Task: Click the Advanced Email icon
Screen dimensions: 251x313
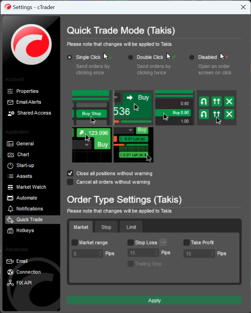Action: point(10,261)
